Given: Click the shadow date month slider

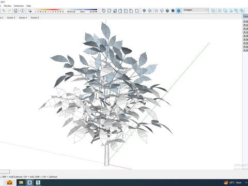Looking at the screenshot, I should pyautogui.click(x=49, y=11).
